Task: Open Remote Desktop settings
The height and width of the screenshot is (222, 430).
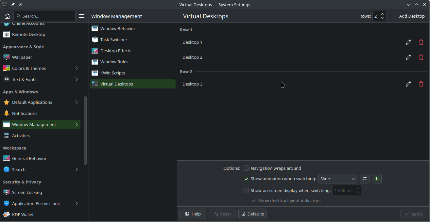Action: tap(41, 34)
